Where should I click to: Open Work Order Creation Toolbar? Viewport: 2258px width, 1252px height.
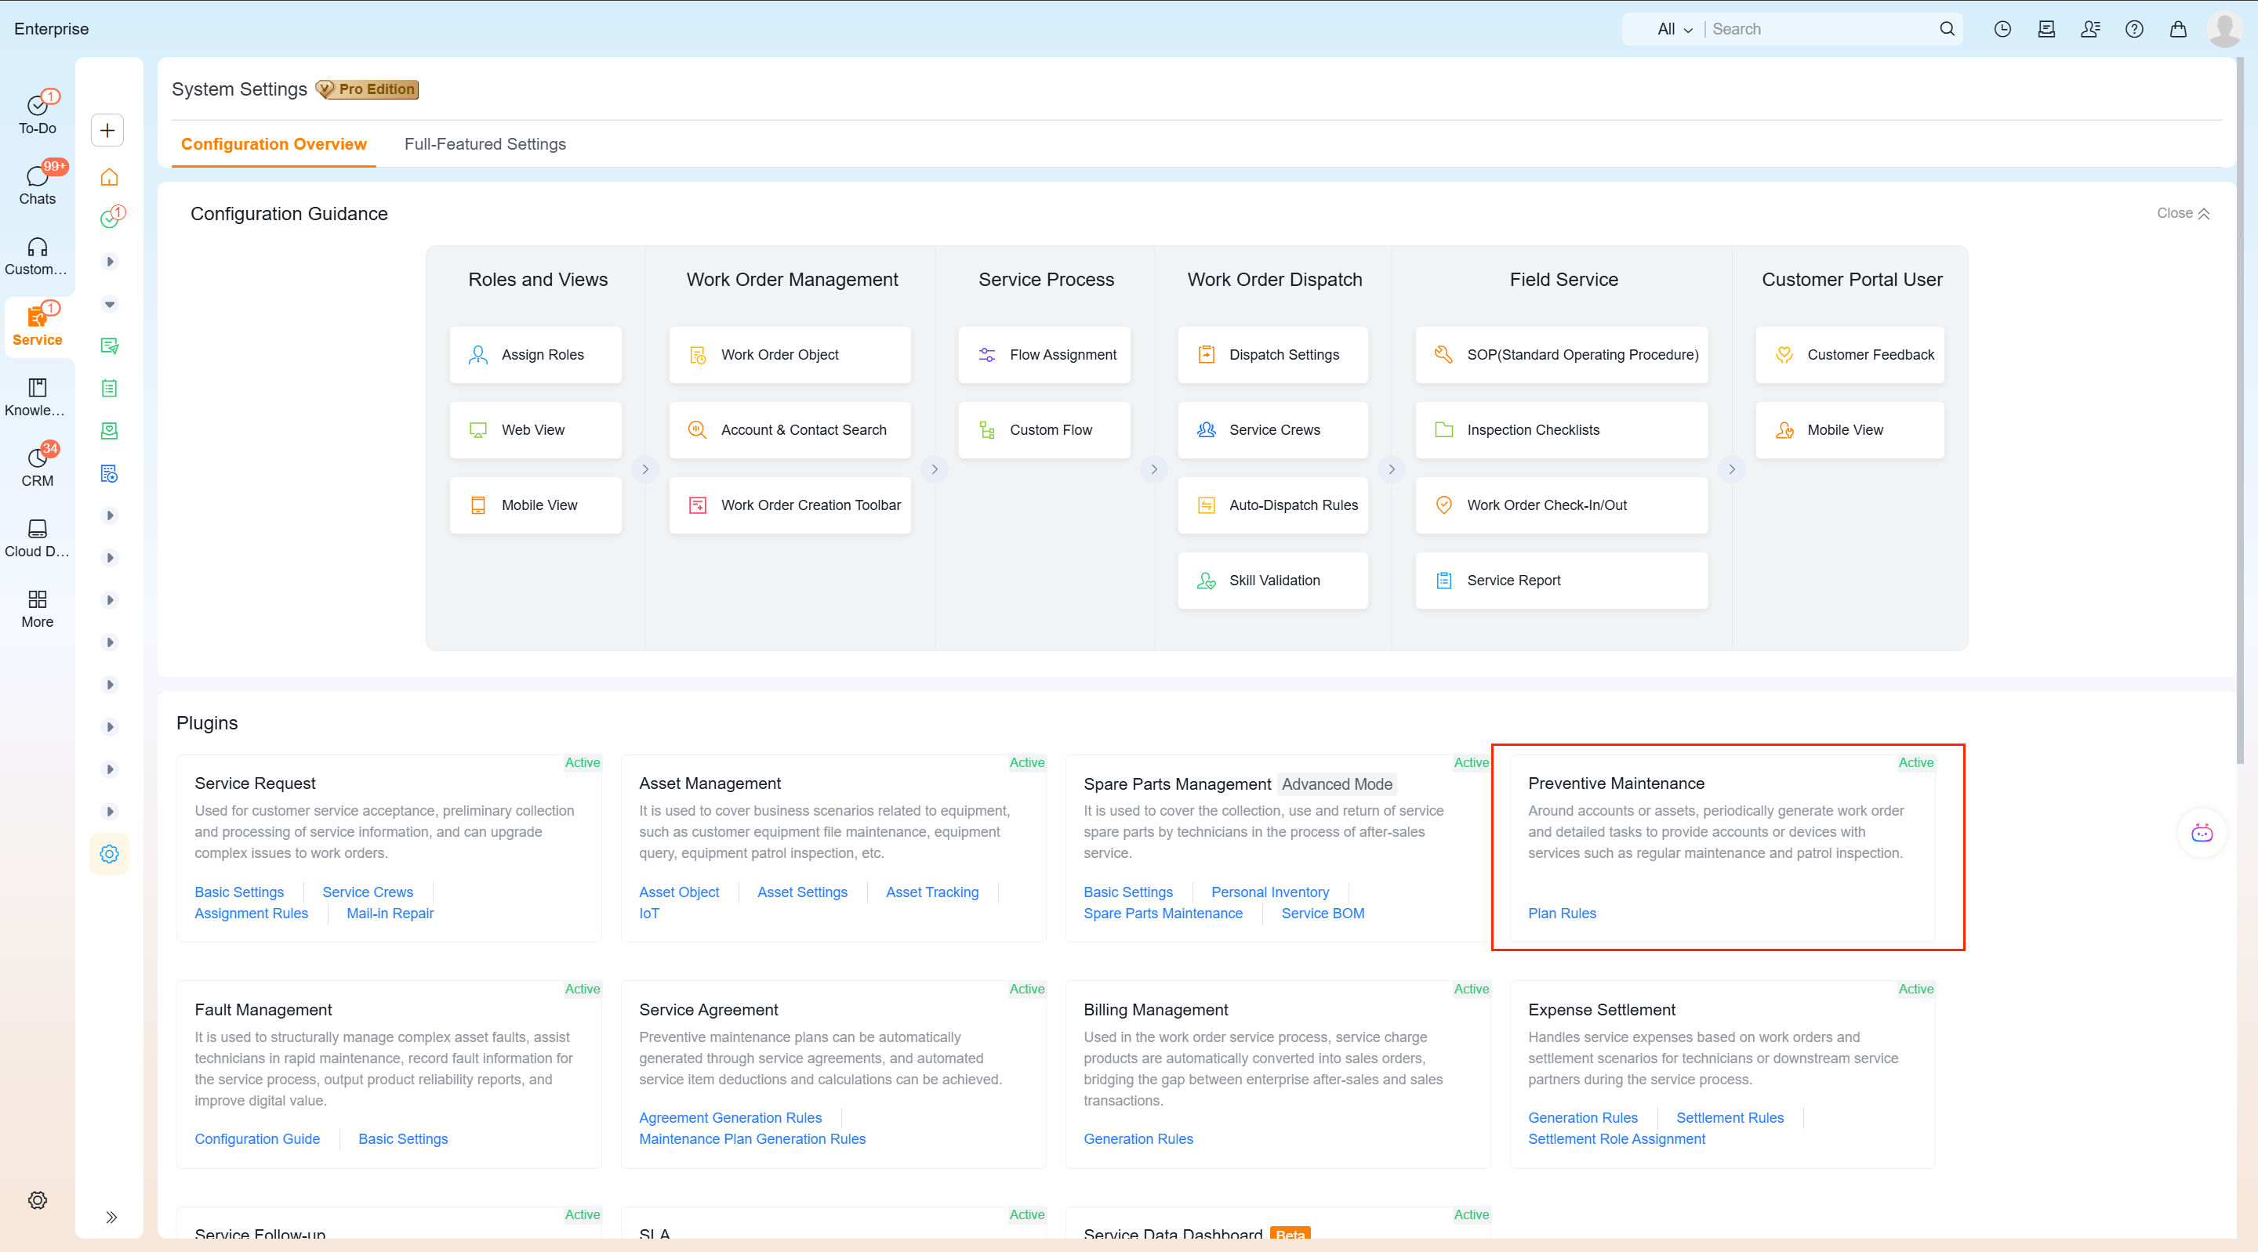(x=790, y=505)
